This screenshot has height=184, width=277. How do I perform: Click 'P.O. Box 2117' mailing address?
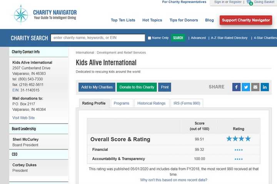point(24,104)
